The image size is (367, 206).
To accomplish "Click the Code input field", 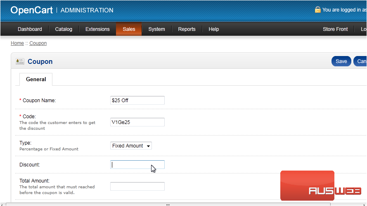I will (137, 122).
